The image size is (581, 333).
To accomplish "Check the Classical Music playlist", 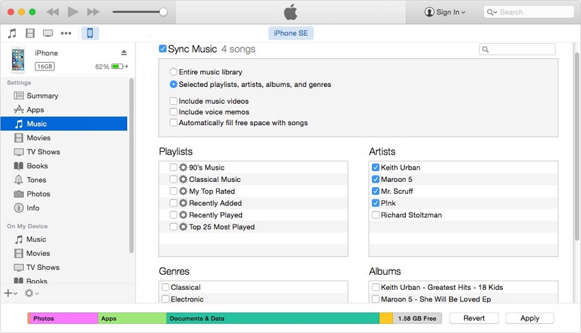I will [x=174, y=179].
